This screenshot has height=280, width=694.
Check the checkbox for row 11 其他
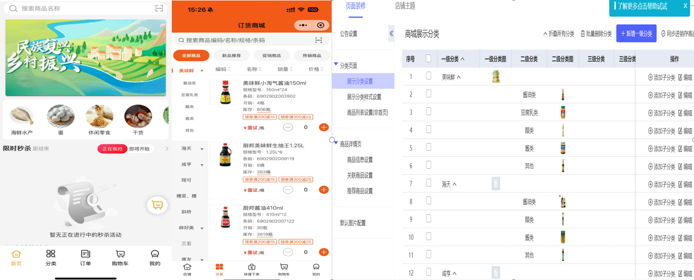coord(429,254)
